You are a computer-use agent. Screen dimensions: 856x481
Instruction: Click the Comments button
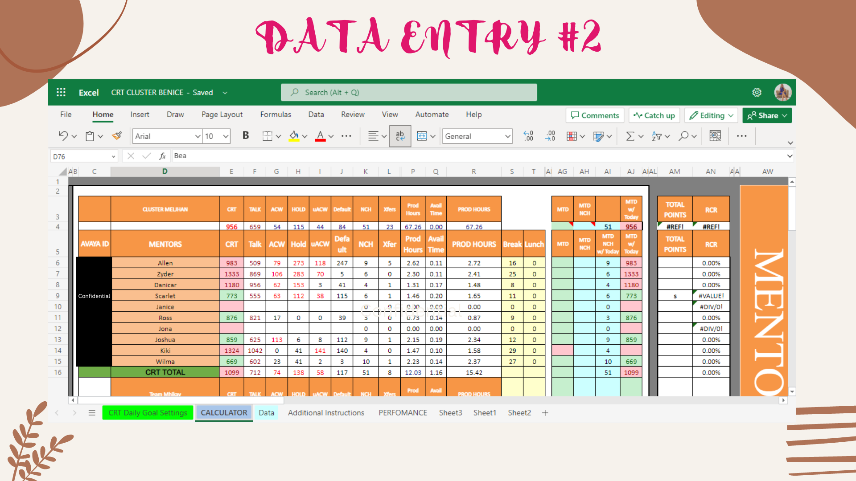tap(595, 115)
